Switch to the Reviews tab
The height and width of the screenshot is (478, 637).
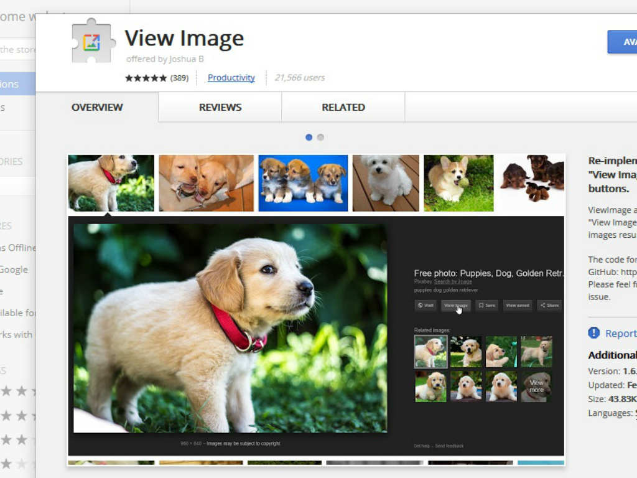pyautogui.click(x=220, y=107)
